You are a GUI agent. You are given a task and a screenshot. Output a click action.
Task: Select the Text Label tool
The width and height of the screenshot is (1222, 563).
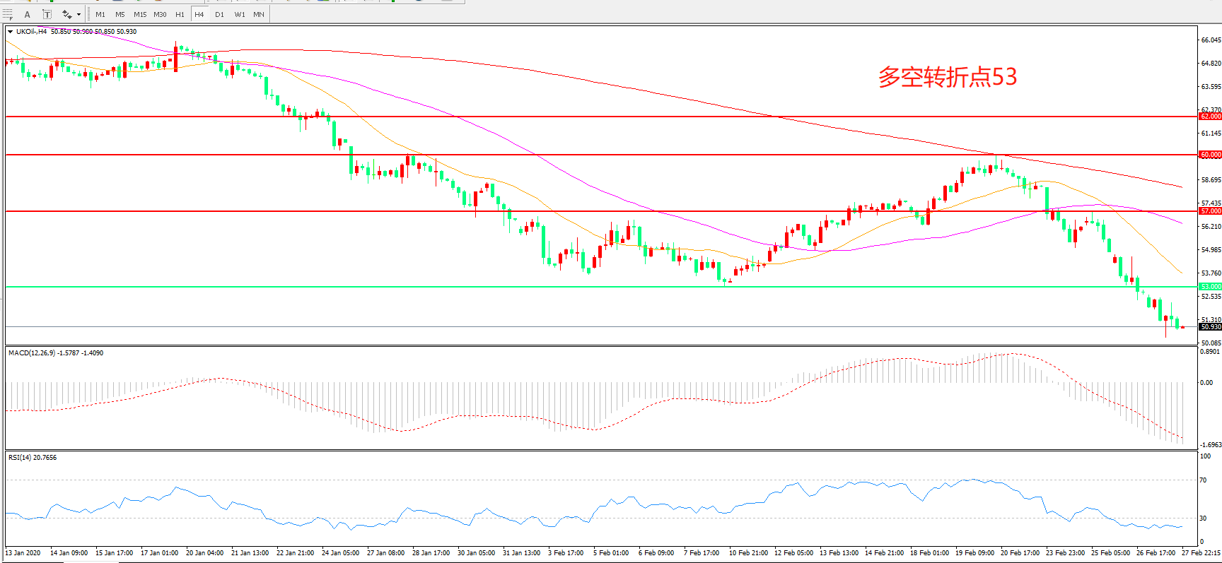coord(47,14)
